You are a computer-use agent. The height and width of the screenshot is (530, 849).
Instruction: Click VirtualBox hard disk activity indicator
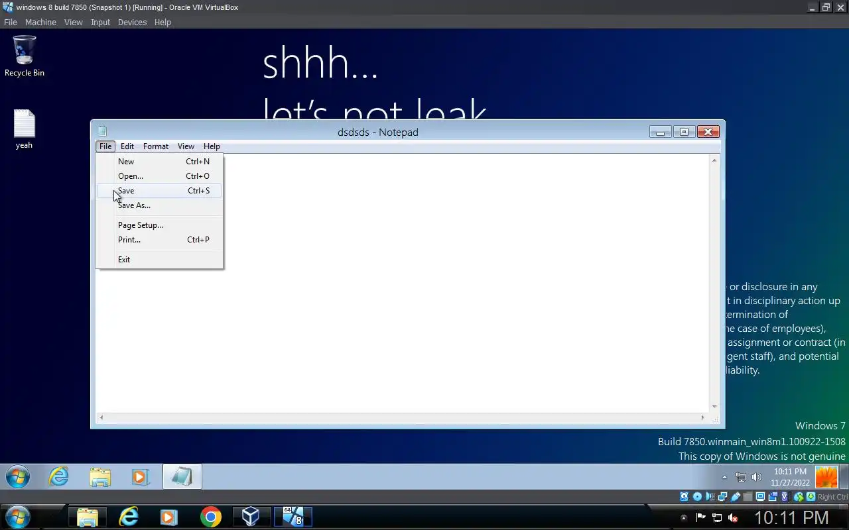[684, 497]
